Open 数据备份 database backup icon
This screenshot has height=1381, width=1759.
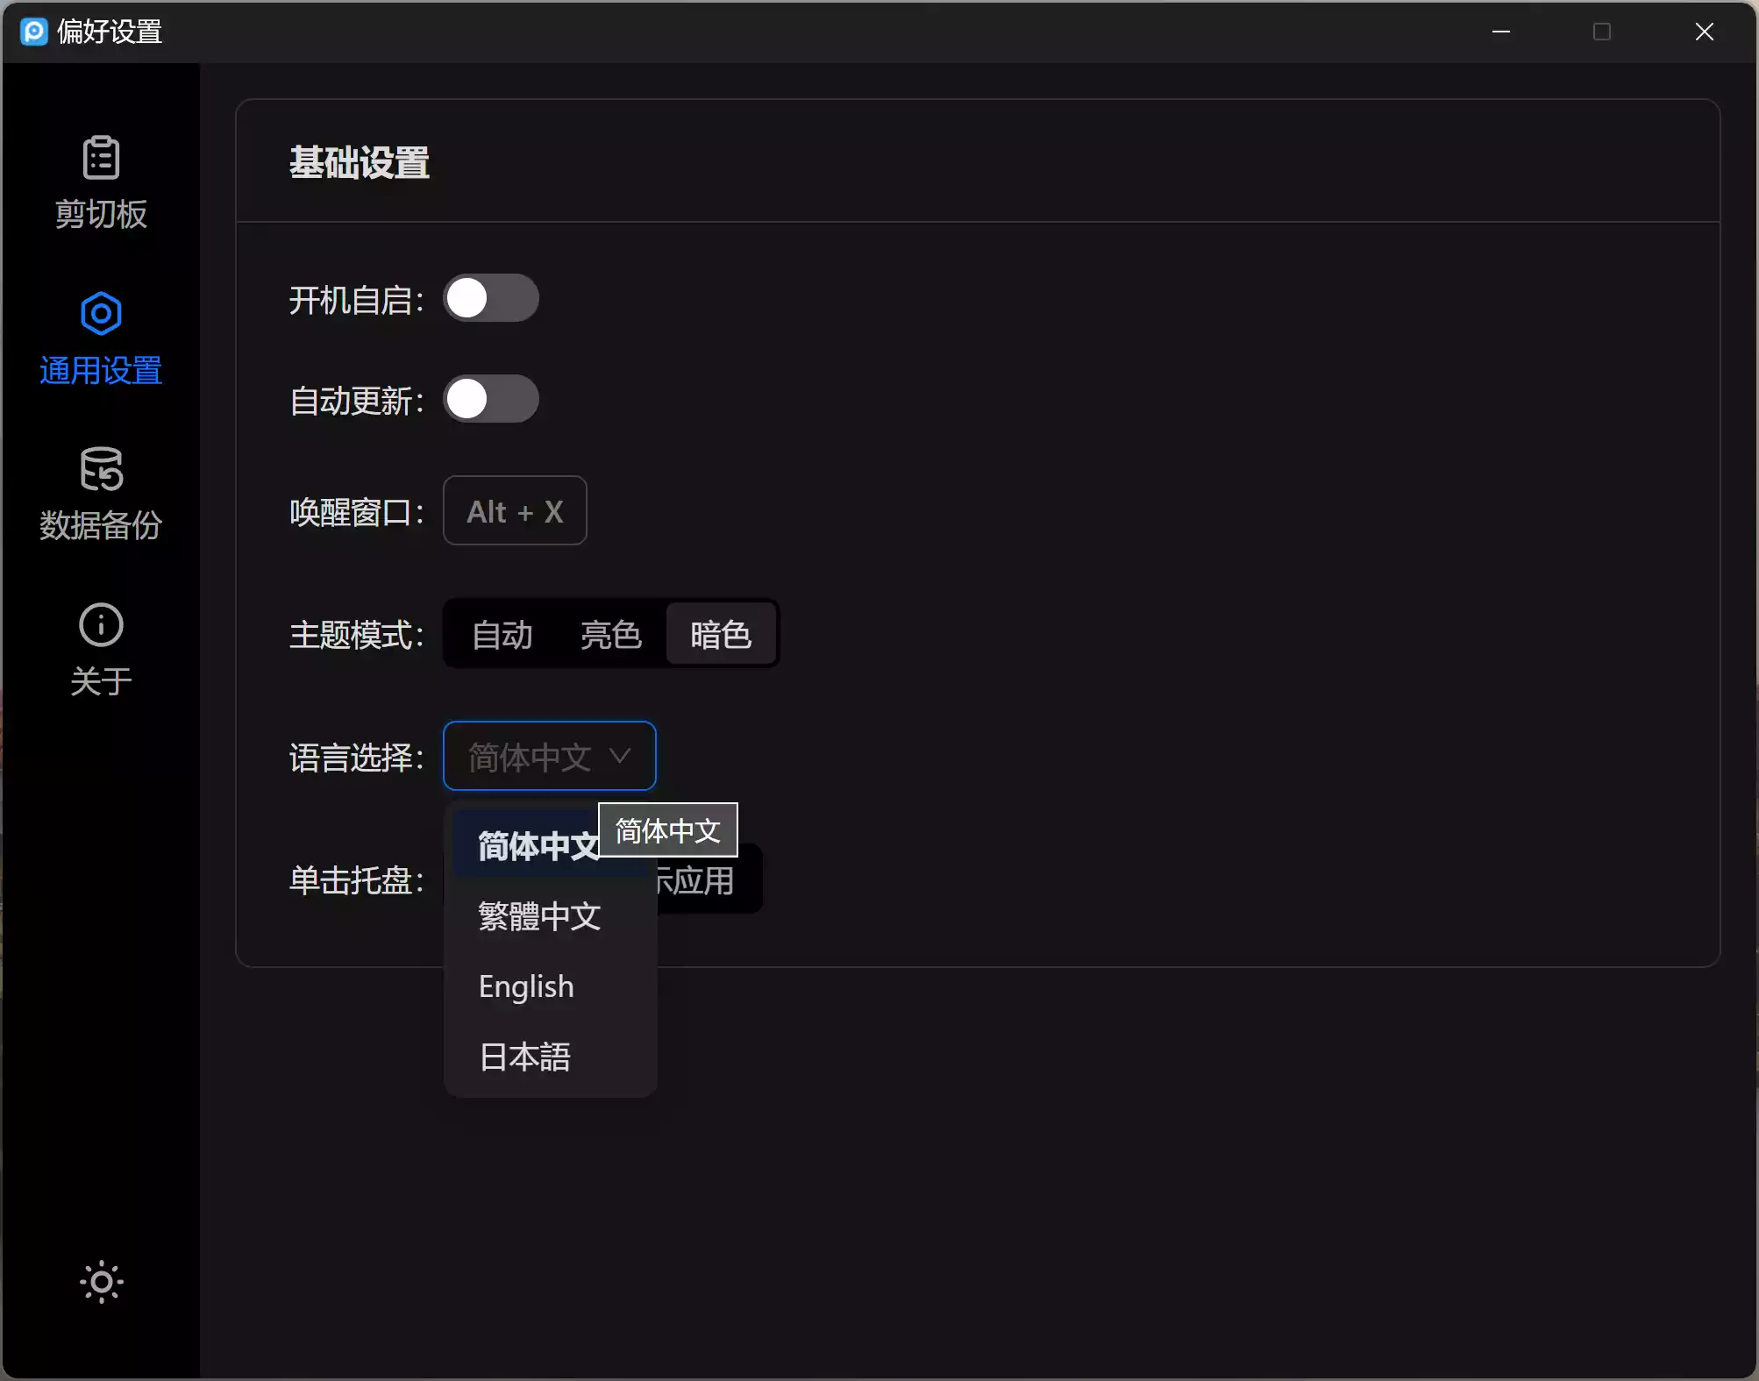(x=101, y=469)
